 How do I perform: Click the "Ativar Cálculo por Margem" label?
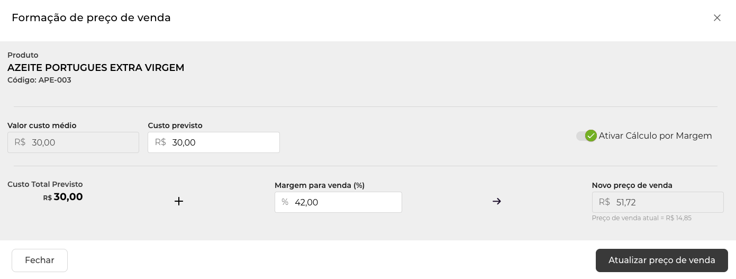click(x=655, y=136)
